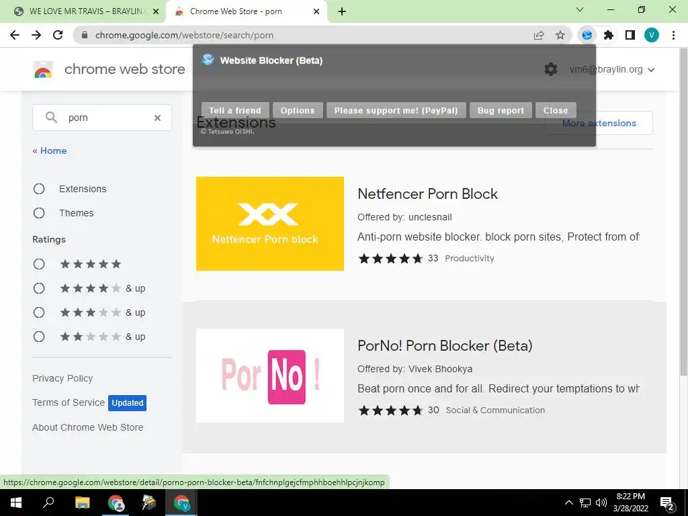Open Windows taskbar search
Viewport: 688px width, 516px height.
pyautogui.click(x=48, y=503)
